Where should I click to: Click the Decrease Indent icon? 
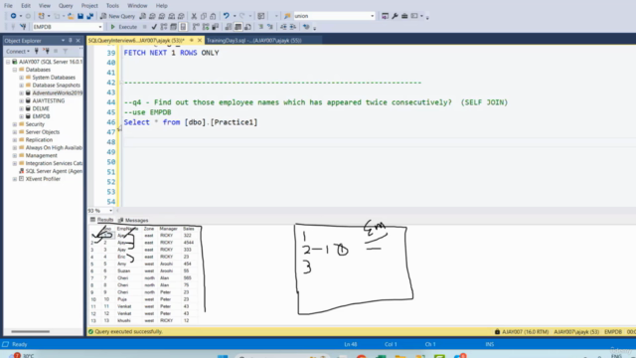pyautogui.click(x=283, y=27)
